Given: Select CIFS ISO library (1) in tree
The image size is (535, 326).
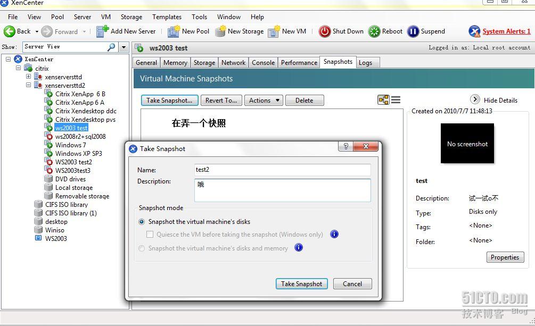Looking at the screenshot, I should pyautogui.click(x=71, y=213).
